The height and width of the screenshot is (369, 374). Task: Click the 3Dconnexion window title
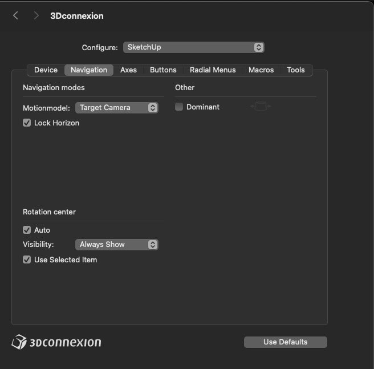77,16
